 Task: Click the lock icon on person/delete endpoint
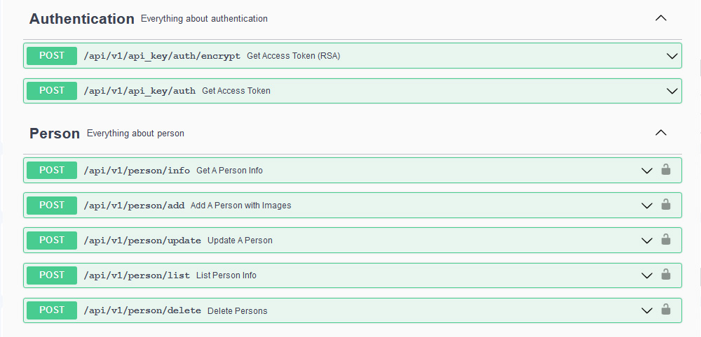coord(666,310)
